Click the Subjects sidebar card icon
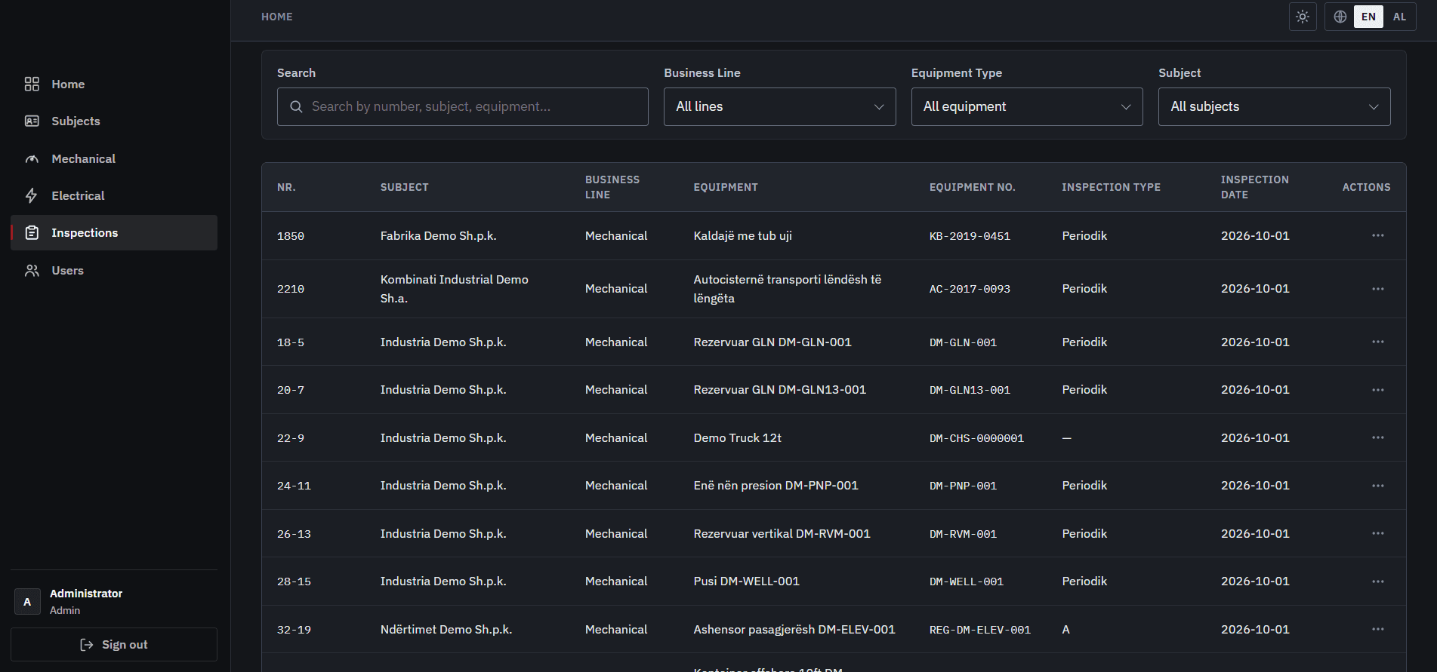Screen dimensions: 1437x672 point(32,121)
